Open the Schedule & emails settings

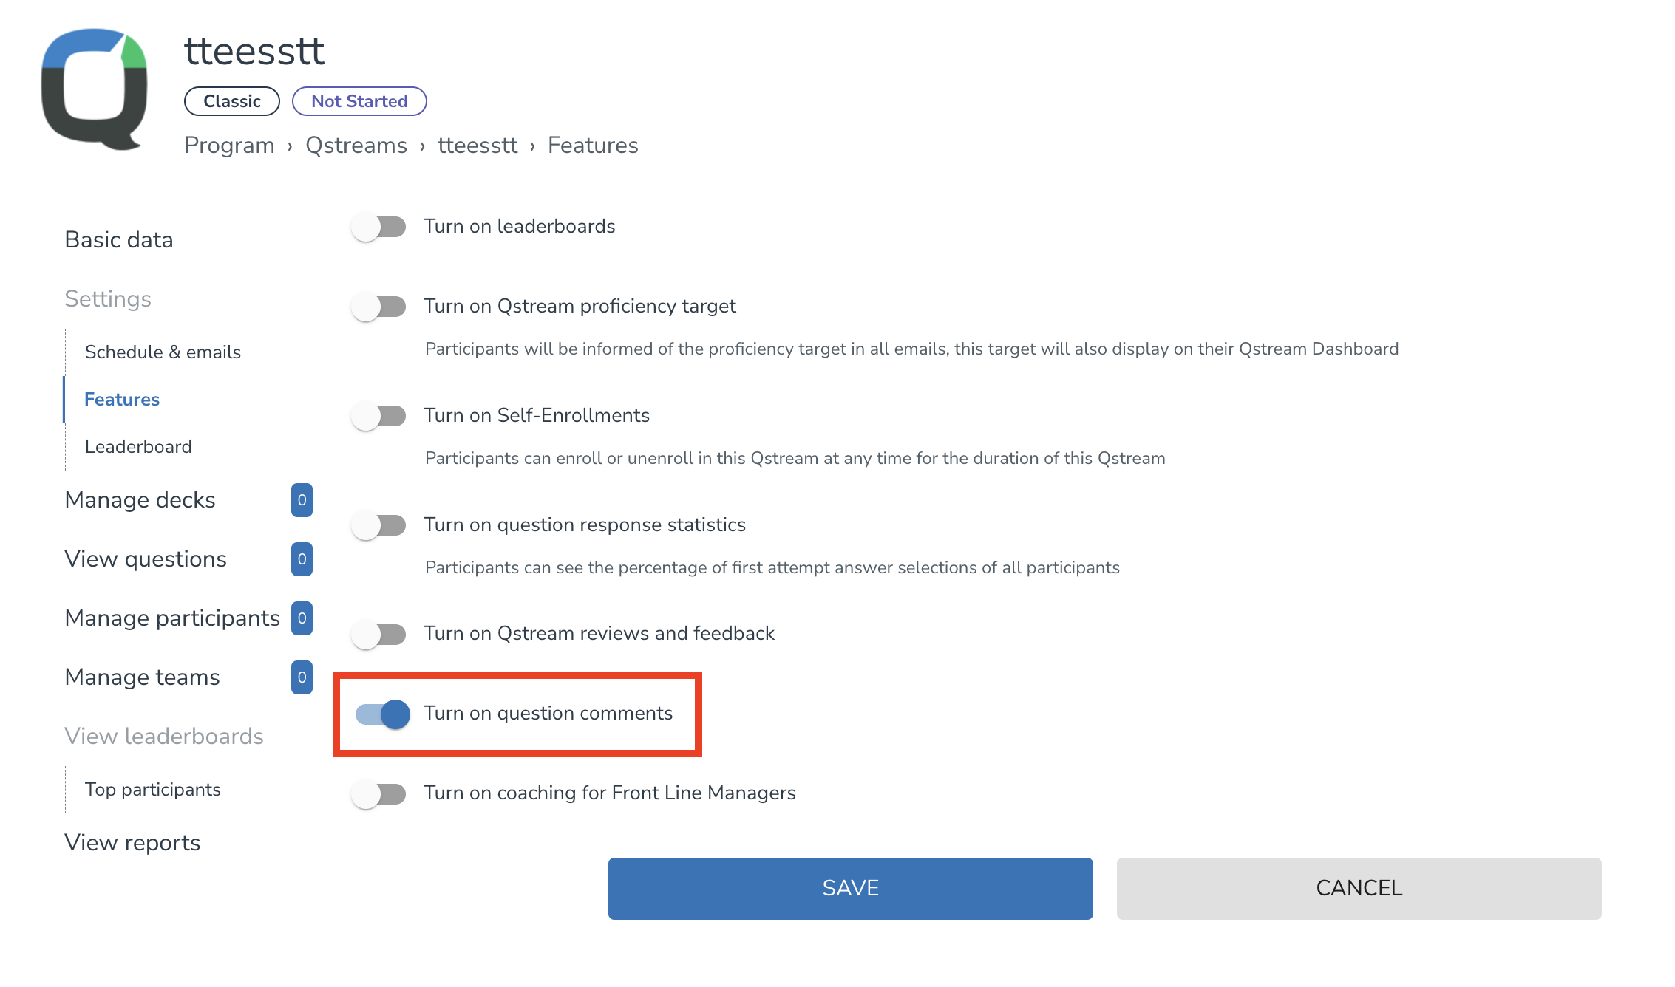(163, 352)
